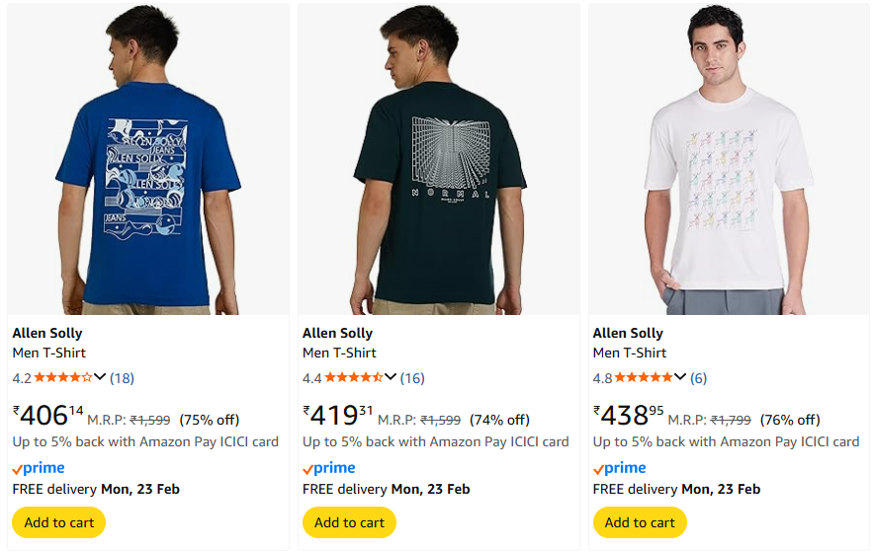Screen dimensions: 873x552
Task: Open the blue Allen Solly T-shirt image
Action: (148, 160)
